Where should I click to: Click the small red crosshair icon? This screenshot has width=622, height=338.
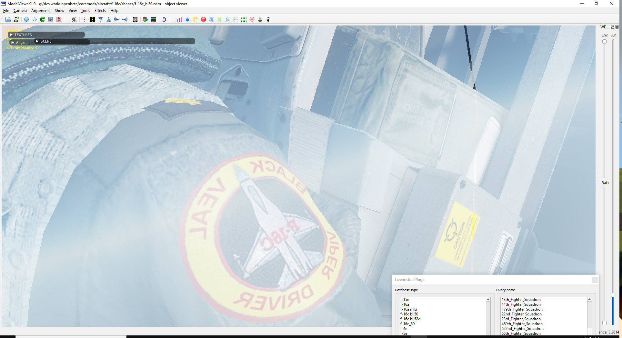84,19
